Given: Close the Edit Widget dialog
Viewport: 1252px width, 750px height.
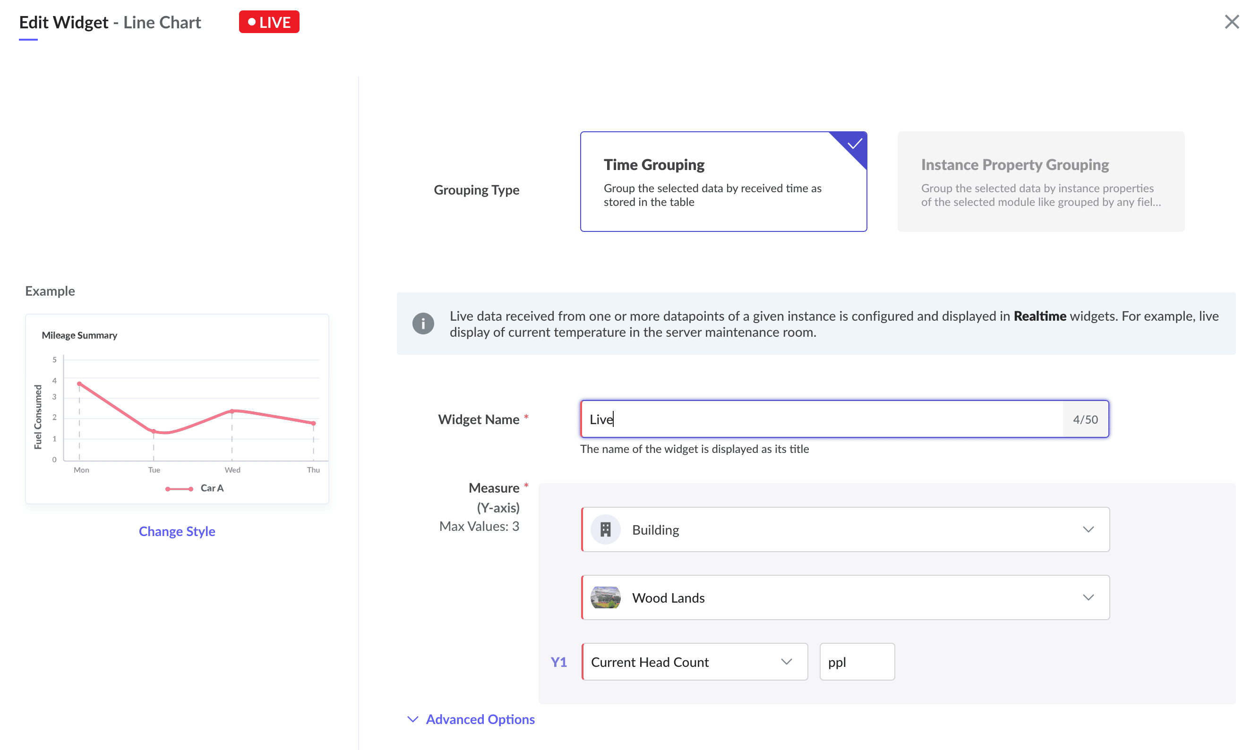Looking at the screenshot, I should 1231,22.
